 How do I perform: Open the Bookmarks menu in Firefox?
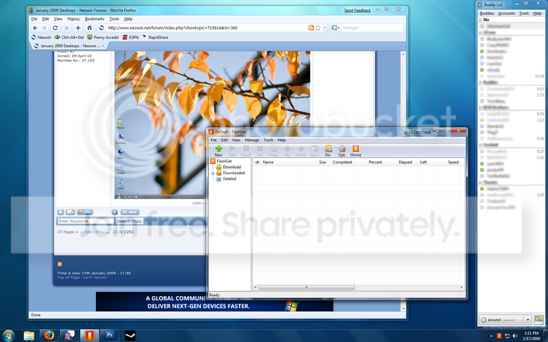95,19
